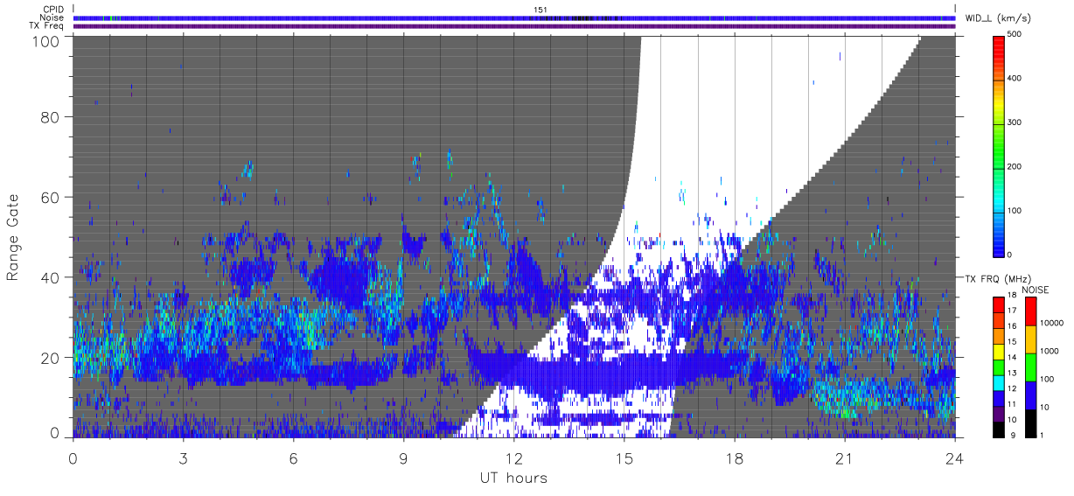
Task: Click the 12 label on the TX FRQ scale
Action: (x=1011, y=388)
